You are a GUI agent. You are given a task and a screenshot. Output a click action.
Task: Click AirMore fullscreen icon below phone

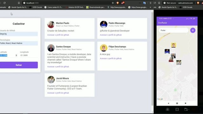177,109
